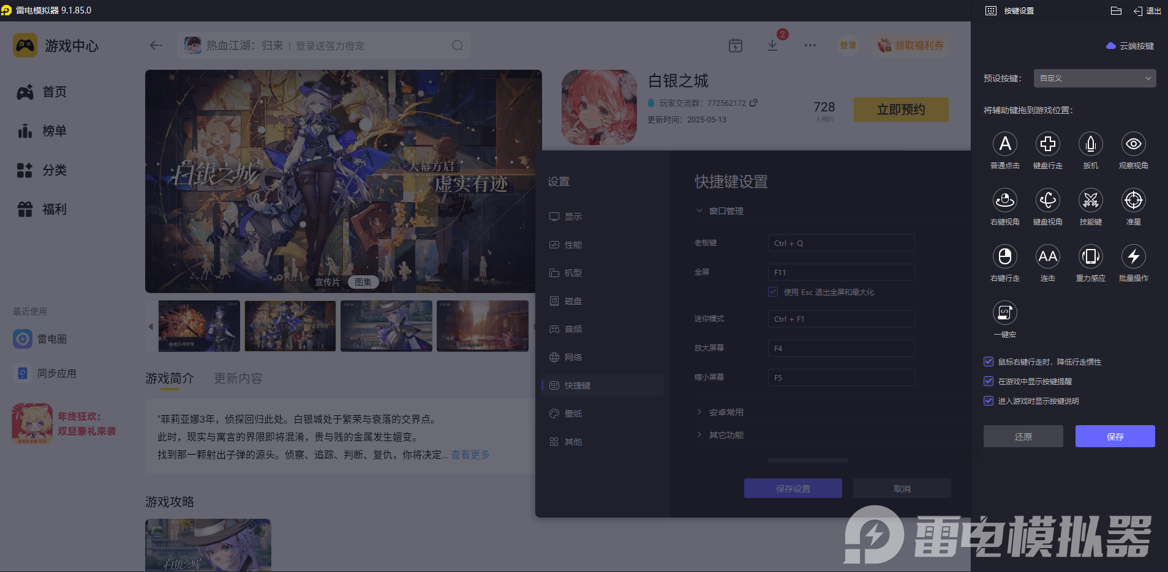Open the 性能 performance settings section
The width and height of the screenshot is (1168, 572).
coord(603,245)
